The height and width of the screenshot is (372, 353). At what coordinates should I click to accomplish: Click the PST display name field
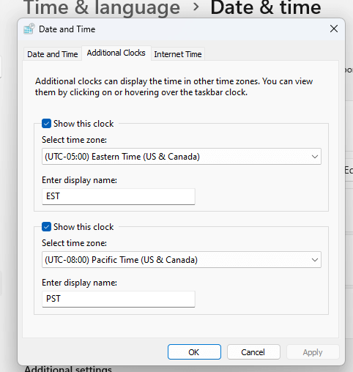coord(119,299)
